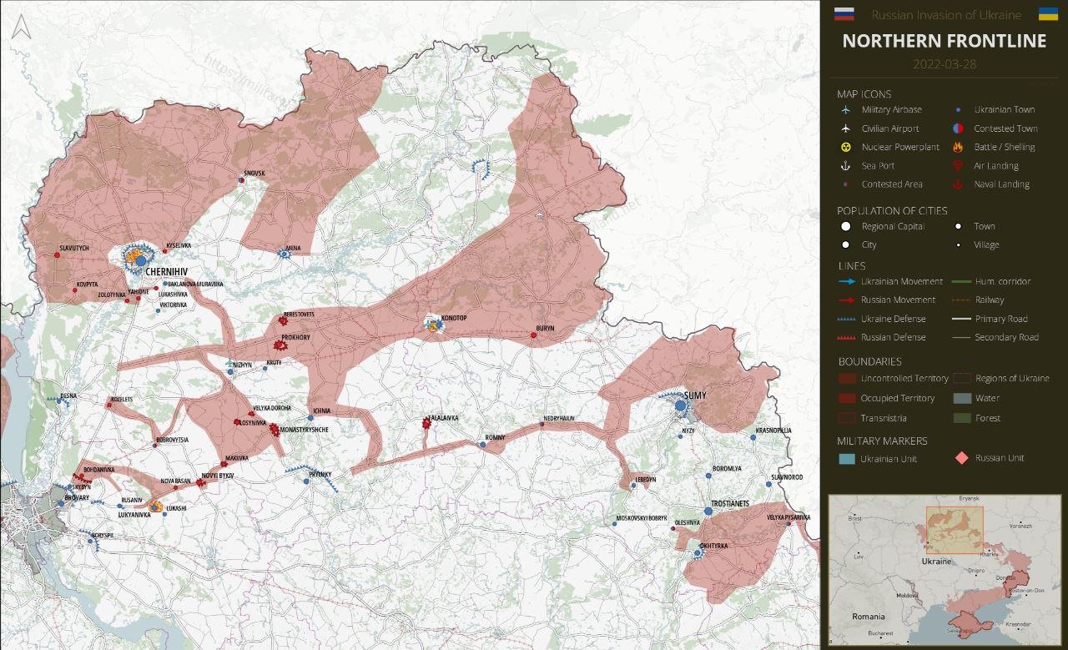Select the Nuclear Powerplant legend icon

point(846,148)
